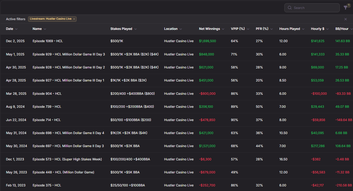Select Episode 929 Million Dollar Game III Day 3
Screen dimensions: 353x191
pyautogui.click(x=69, y=54)
